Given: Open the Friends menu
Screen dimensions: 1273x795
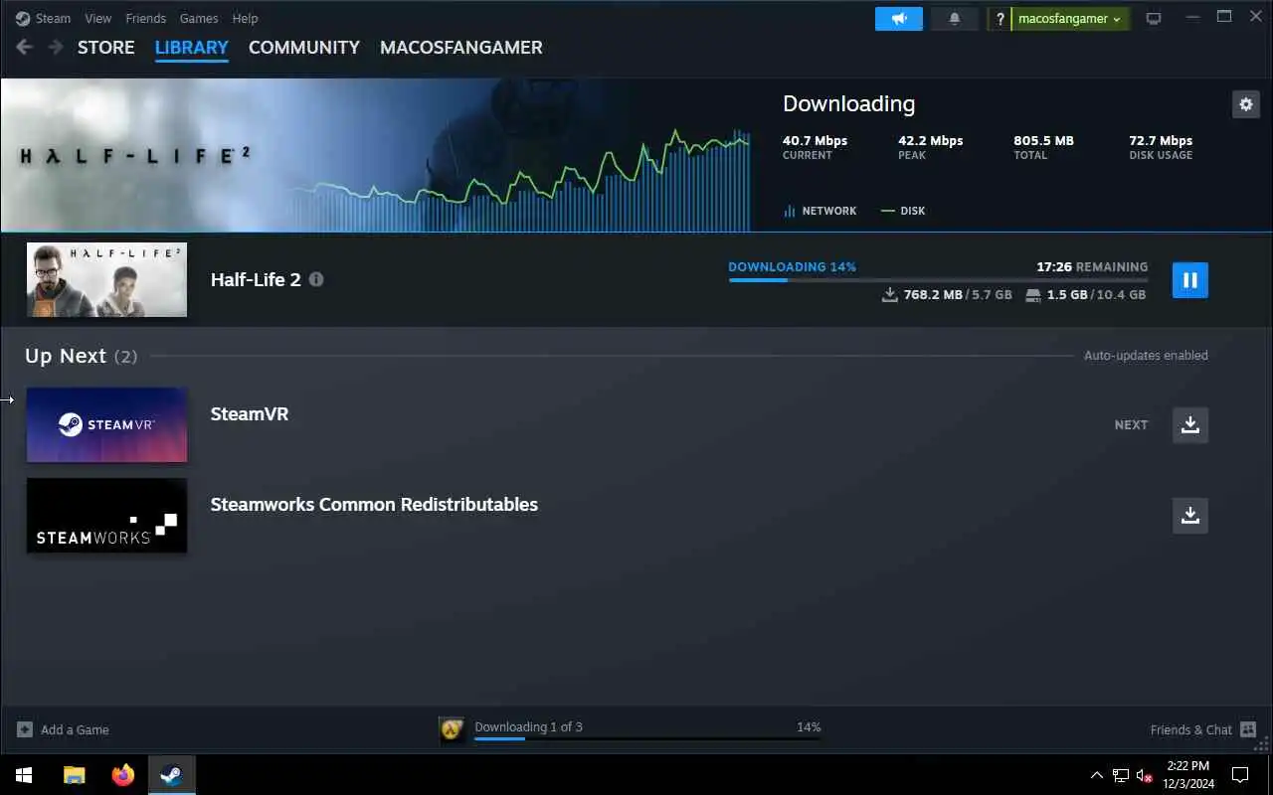Looking at the screenshot, I should coord(146,18).
